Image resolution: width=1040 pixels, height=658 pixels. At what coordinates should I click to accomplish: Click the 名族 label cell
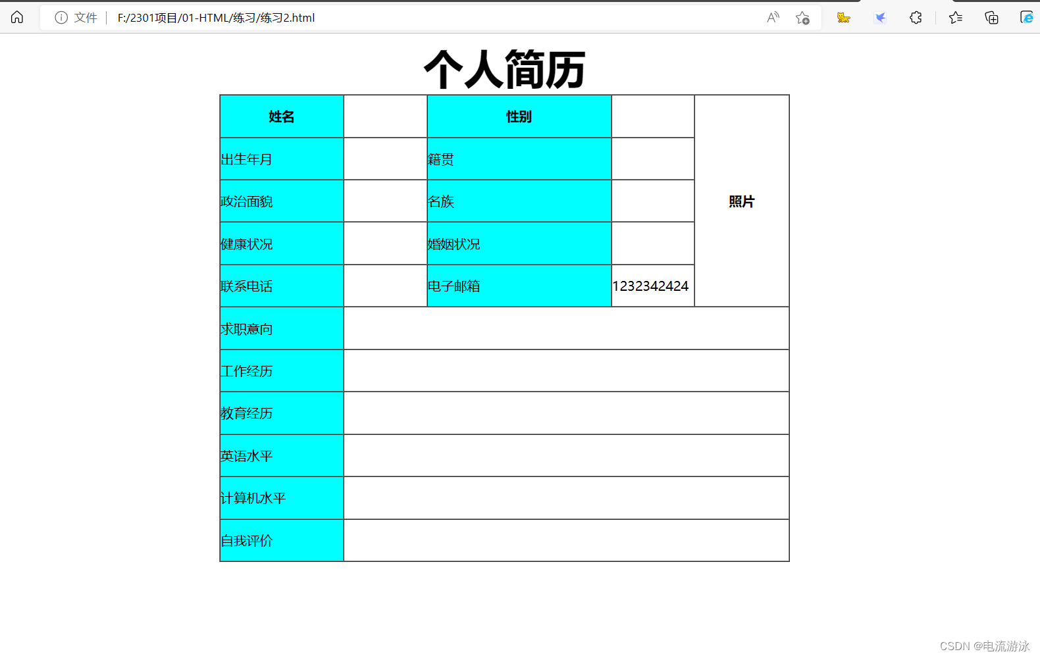click(519, 201)
